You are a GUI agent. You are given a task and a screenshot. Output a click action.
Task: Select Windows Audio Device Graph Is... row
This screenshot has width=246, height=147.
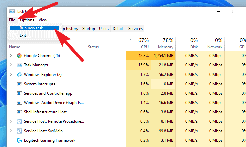click(x=54, y=103)
